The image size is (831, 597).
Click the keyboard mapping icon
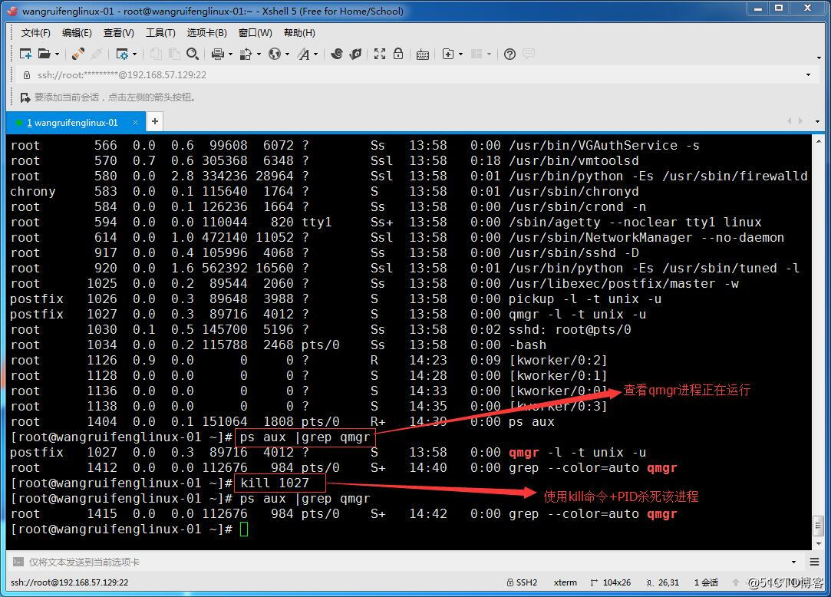tap(422, 54)
